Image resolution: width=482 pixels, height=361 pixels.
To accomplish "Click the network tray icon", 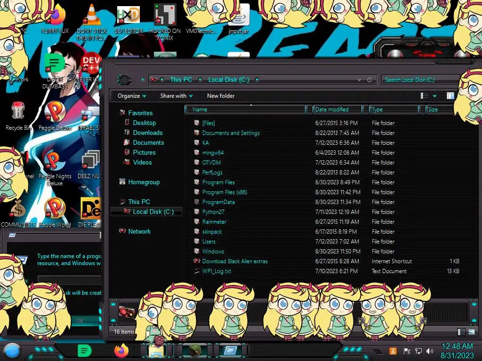I will pyautogui.click(x=418, y=351).
